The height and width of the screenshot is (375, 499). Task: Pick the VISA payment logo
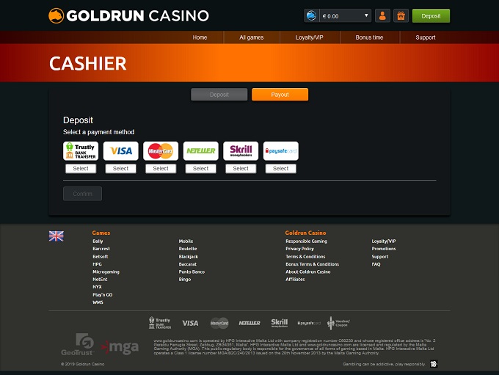click(x=121, y=151)
